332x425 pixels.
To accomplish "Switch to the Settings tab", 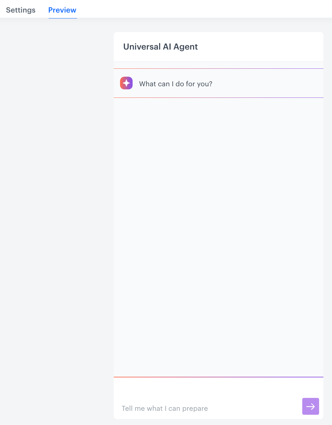I will pos(21,10).
